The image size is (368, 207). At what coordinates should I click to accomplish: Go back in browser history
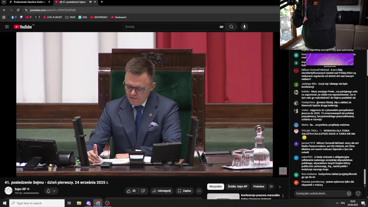pyautogui.click(x=4, y=10)
